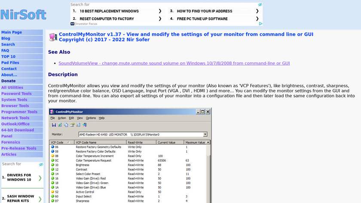The width and height of the screenshot is (361, 203).
Task: Open the Main Page sidebar item
Action: pos(12,32)
